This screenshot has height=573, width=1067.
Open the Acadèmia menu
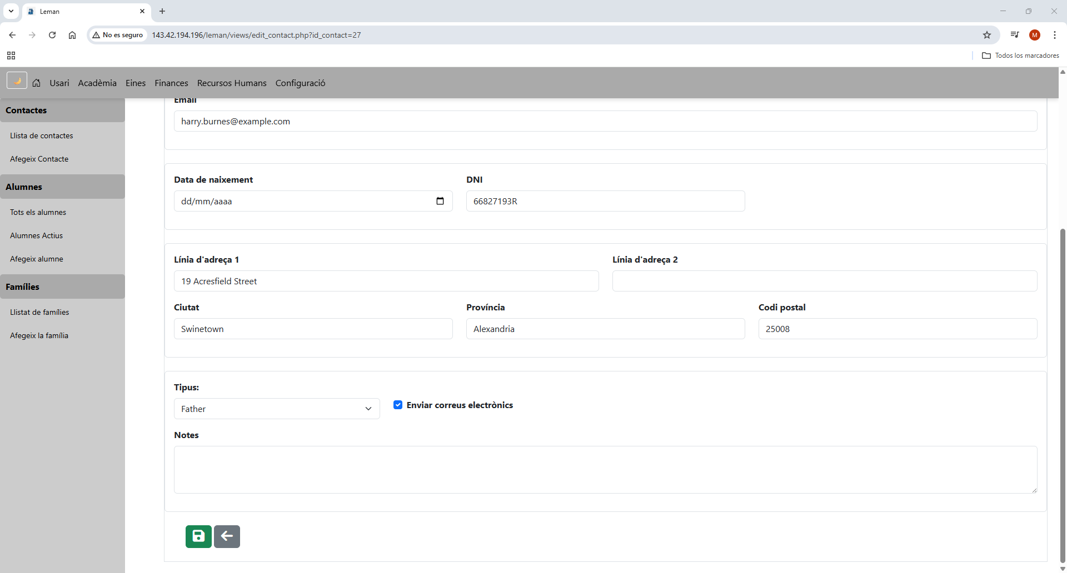[97, 83]
